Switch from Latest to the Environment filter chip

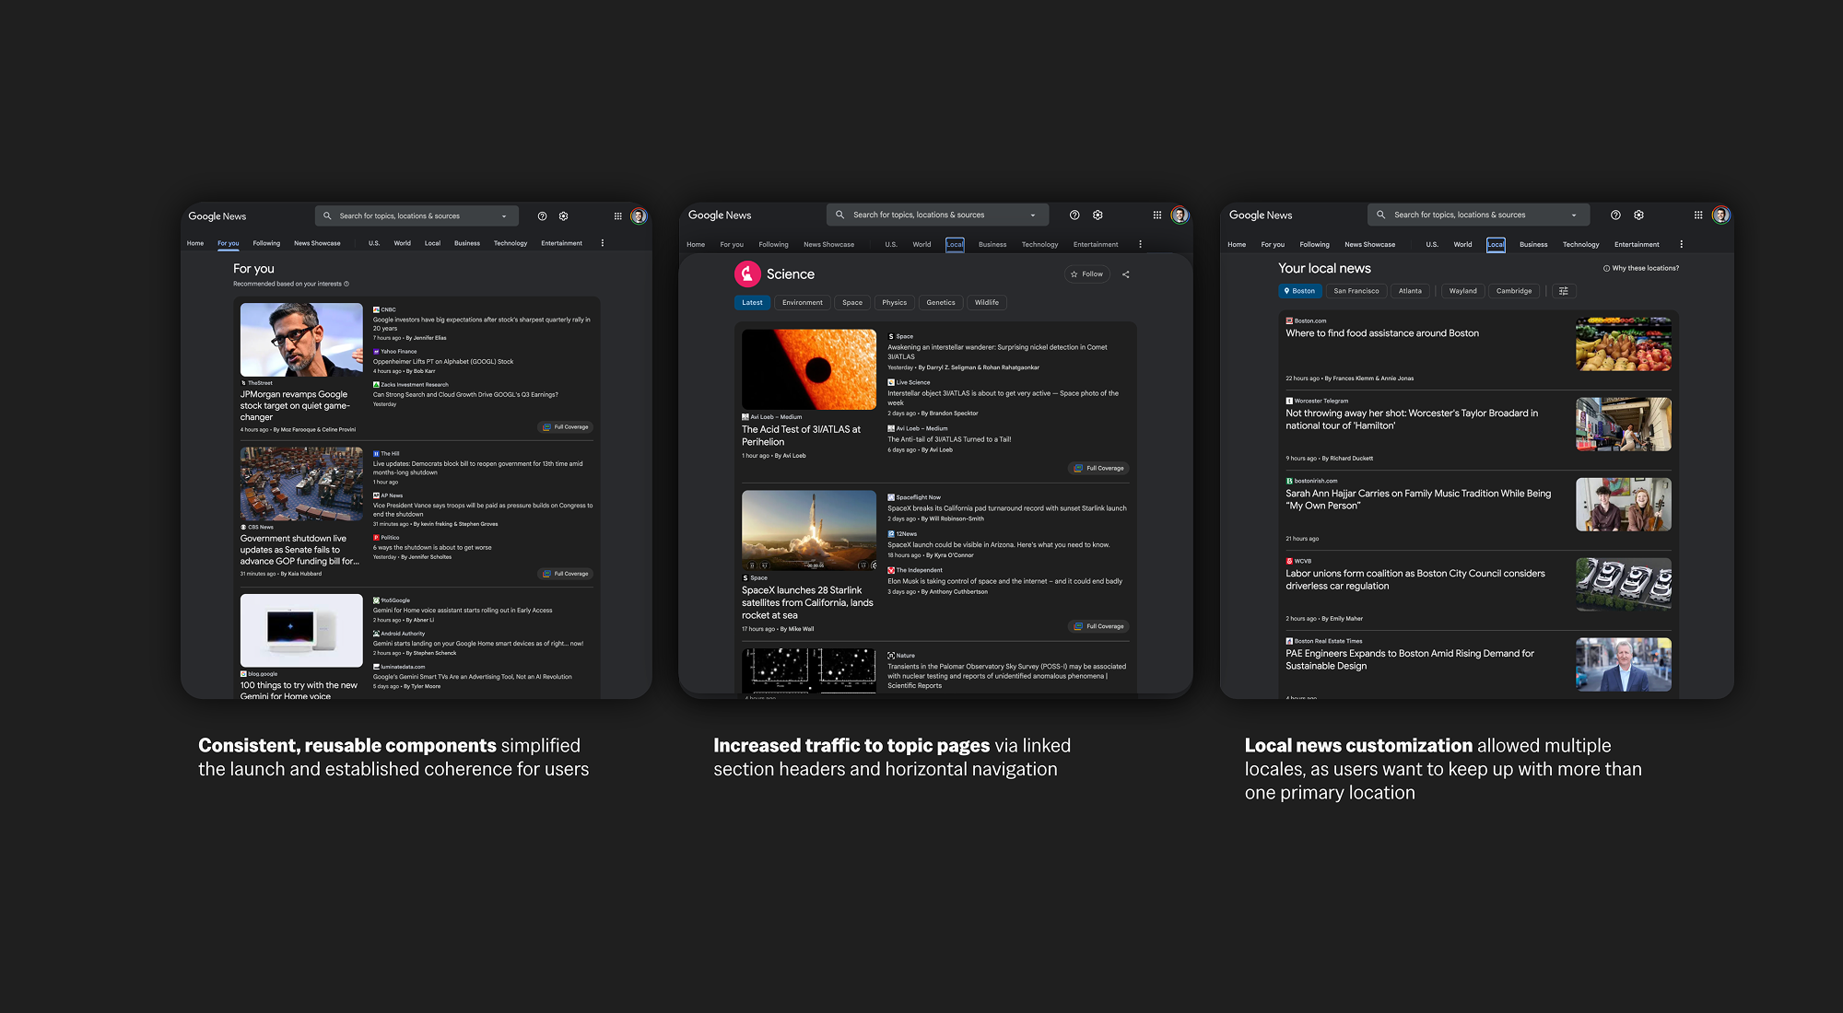(x=802, y=302)
